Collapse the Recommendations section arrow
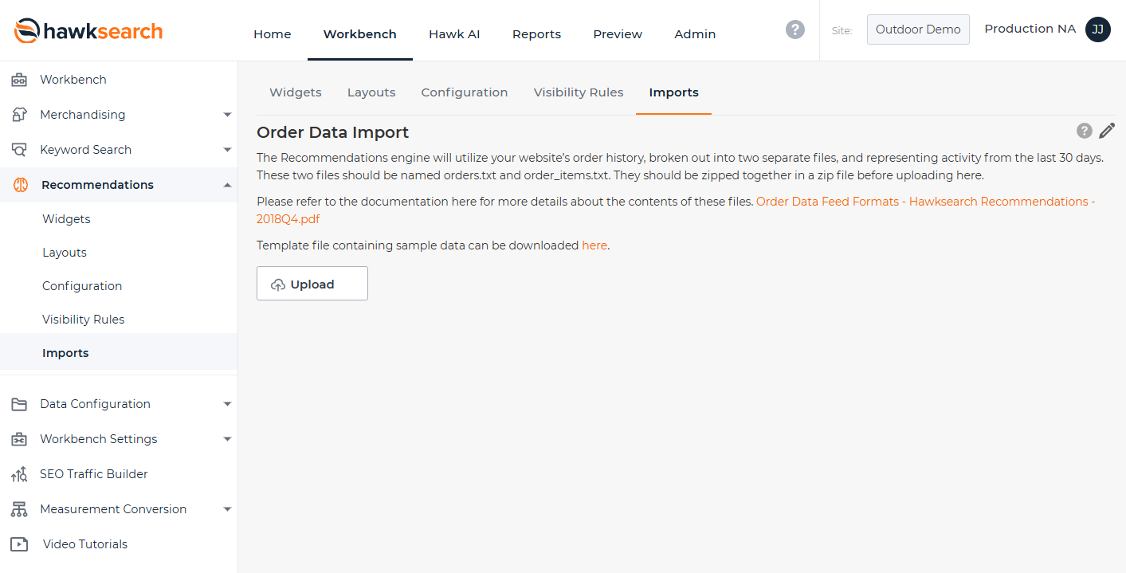This screenshot has width=1126, height=573. click(x=227, y=185)
